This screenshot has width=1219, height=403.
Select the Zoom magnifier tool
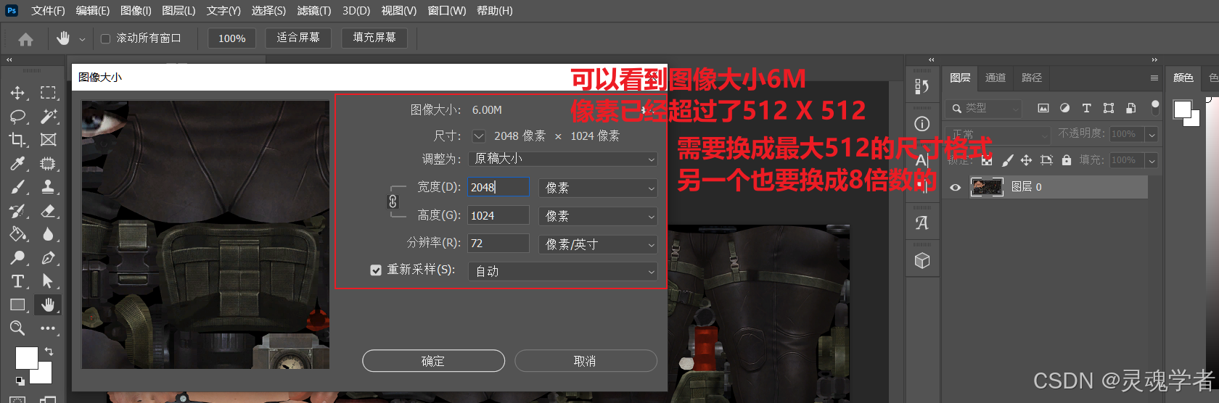pyautogui.click(x=17, y=328)
